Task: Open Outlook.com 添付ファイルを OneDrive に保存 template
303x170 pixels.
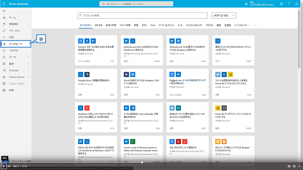Action: [x=142, y=50]
